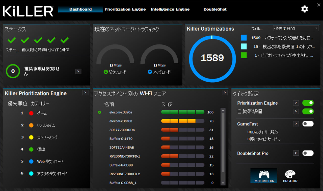This screenshot has width=323, height=191.
Task: Click the blue upload arrow icon
Action: pos(150,72)
